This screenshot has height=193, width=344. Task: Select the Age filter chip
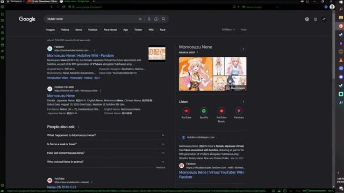click(125, 30)
